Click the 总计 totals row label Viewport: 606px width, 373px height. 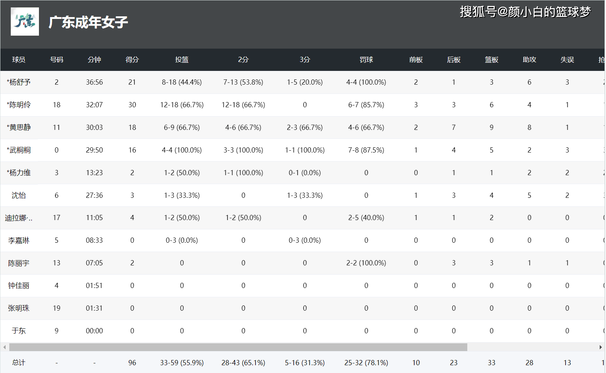tap(19, 363)
